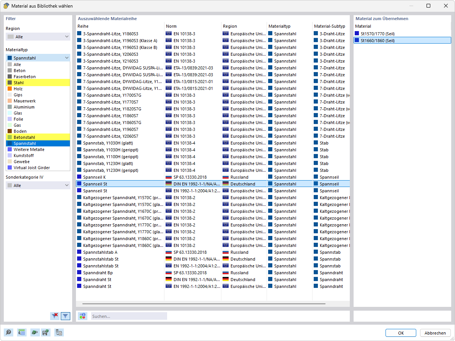The image size is (455, 341).
Task: Choose the highlighted Betonstahl entry
Action: point(38,137)
